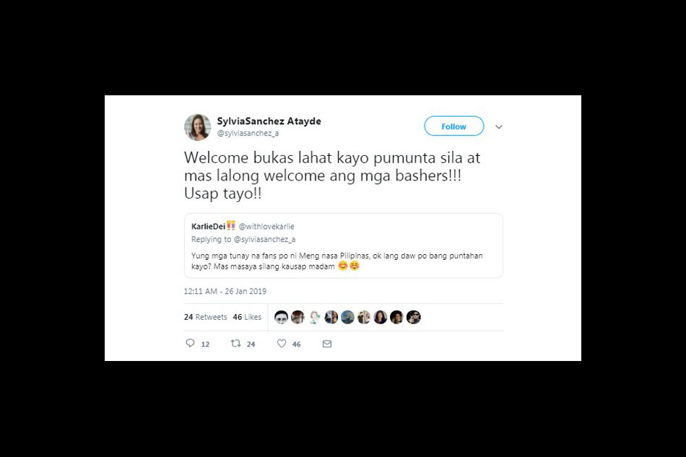The width and height of the screenshot is (686, 457).
Task: Click Replying to @sylviasanchez_a mention
Action: click(265, 239)
